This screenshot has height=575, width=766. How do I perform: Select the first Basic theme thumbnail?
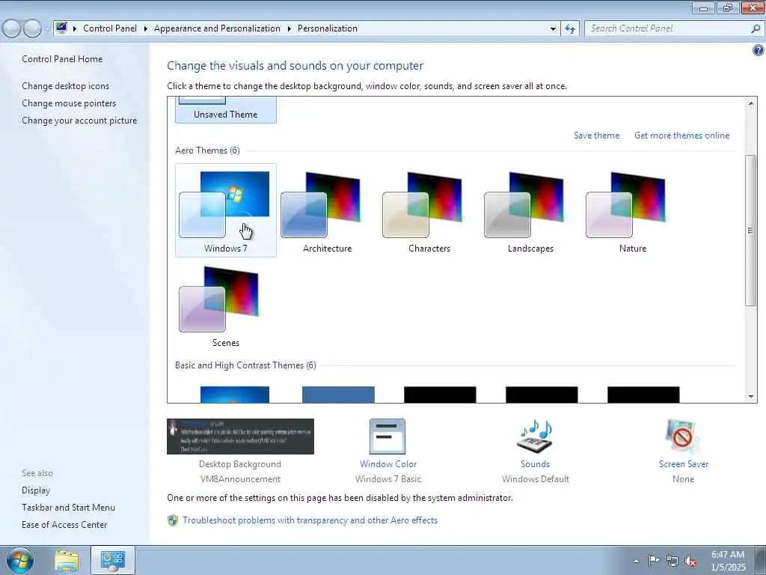point(234,395)
